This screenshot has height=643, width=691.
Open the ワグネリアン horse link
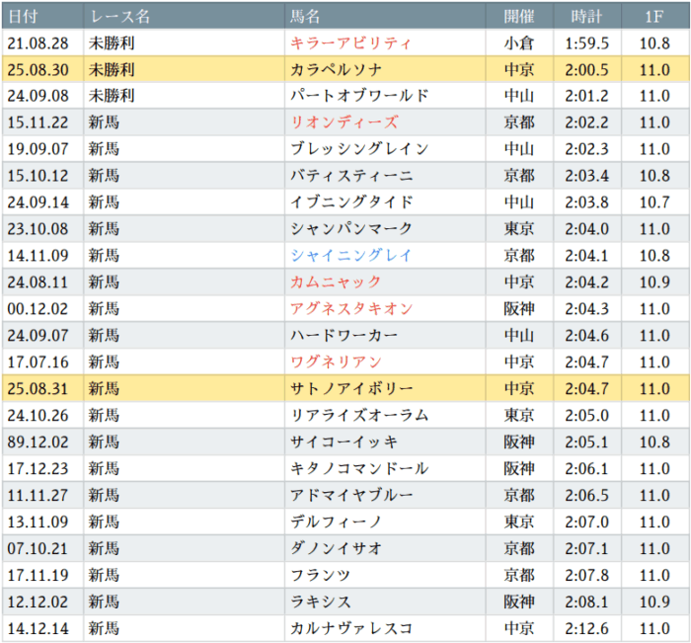[x=337, y=362]
